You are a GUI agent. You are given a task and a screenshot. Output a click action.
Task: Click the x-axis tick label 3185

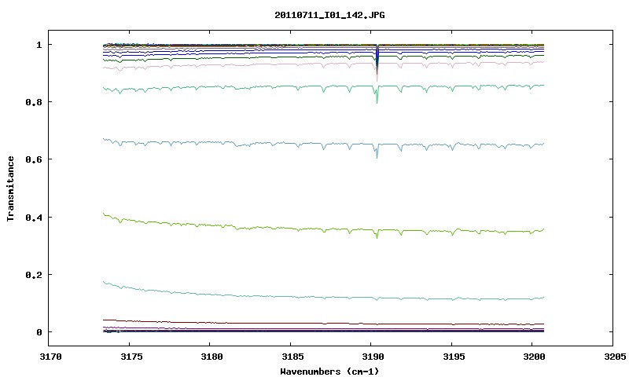click(292, 357)
